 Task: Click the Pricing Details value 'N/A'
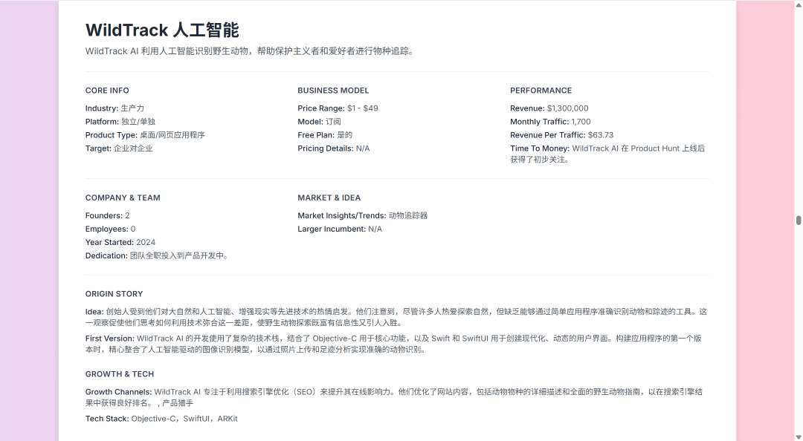point(363,148)
